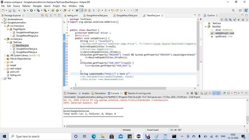Toggle Hide Local Types in Outline

243,20
